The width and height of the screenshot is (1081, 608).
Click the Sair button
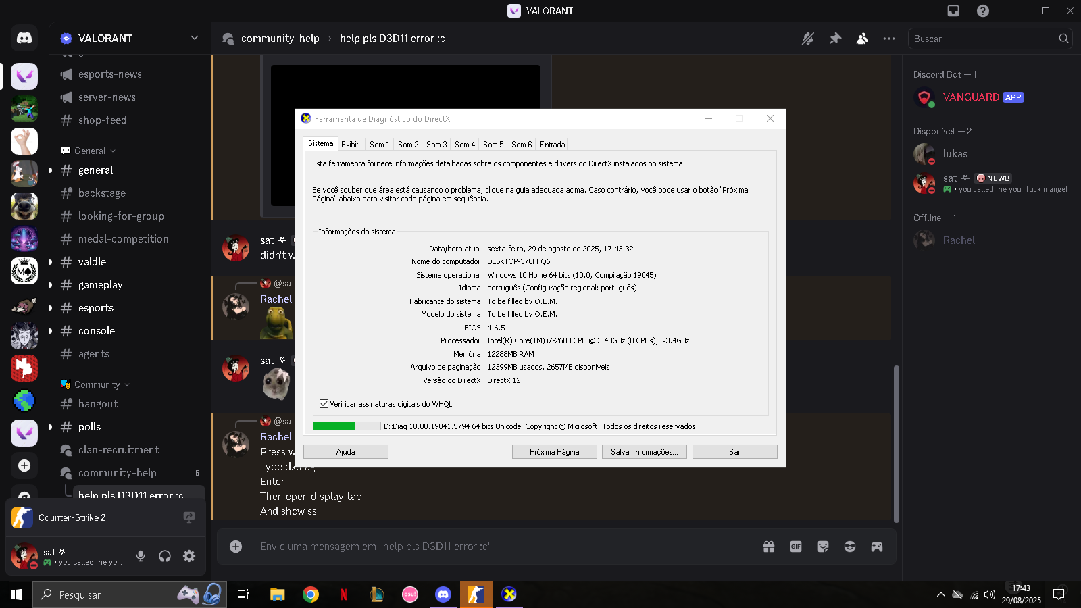735,452
